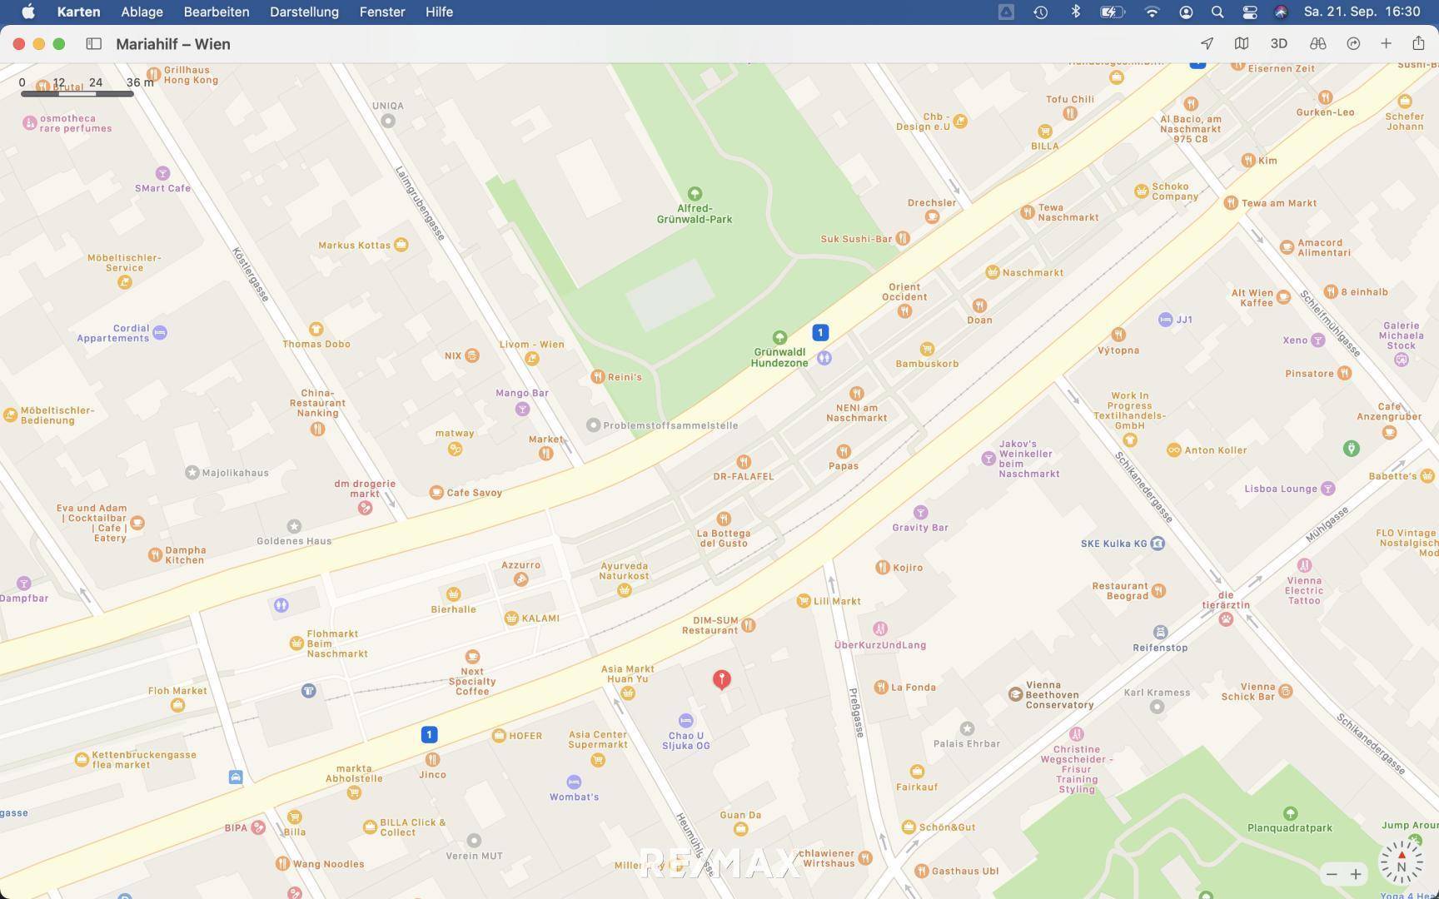This screenshot has width=1439, height=899.
Task: Open Wombat's hostel marker
Action: (574, 782)
